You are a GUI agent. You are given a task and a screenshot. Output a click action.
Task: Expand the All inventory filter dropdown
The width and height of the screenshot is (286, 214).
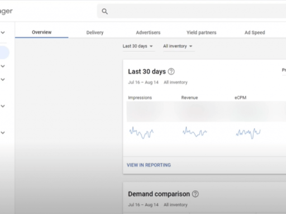pos(178,46)
